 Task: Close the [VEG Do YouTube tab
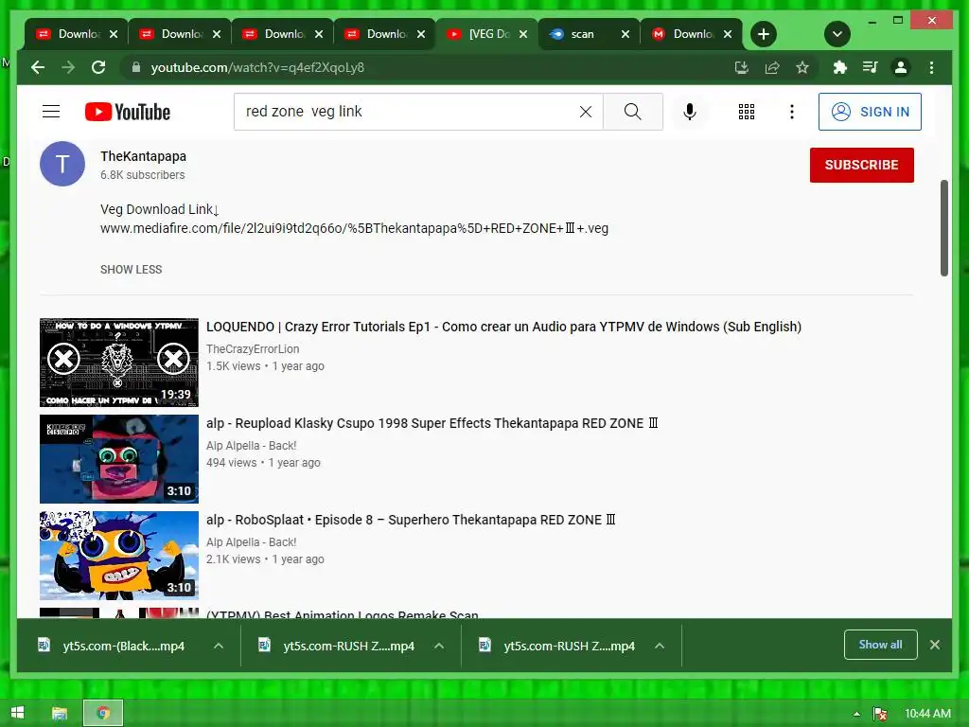pyautogui.click(x=522, y=34)
